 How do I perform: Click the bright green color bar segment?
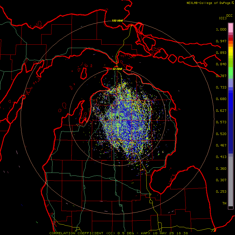point(231,71)
